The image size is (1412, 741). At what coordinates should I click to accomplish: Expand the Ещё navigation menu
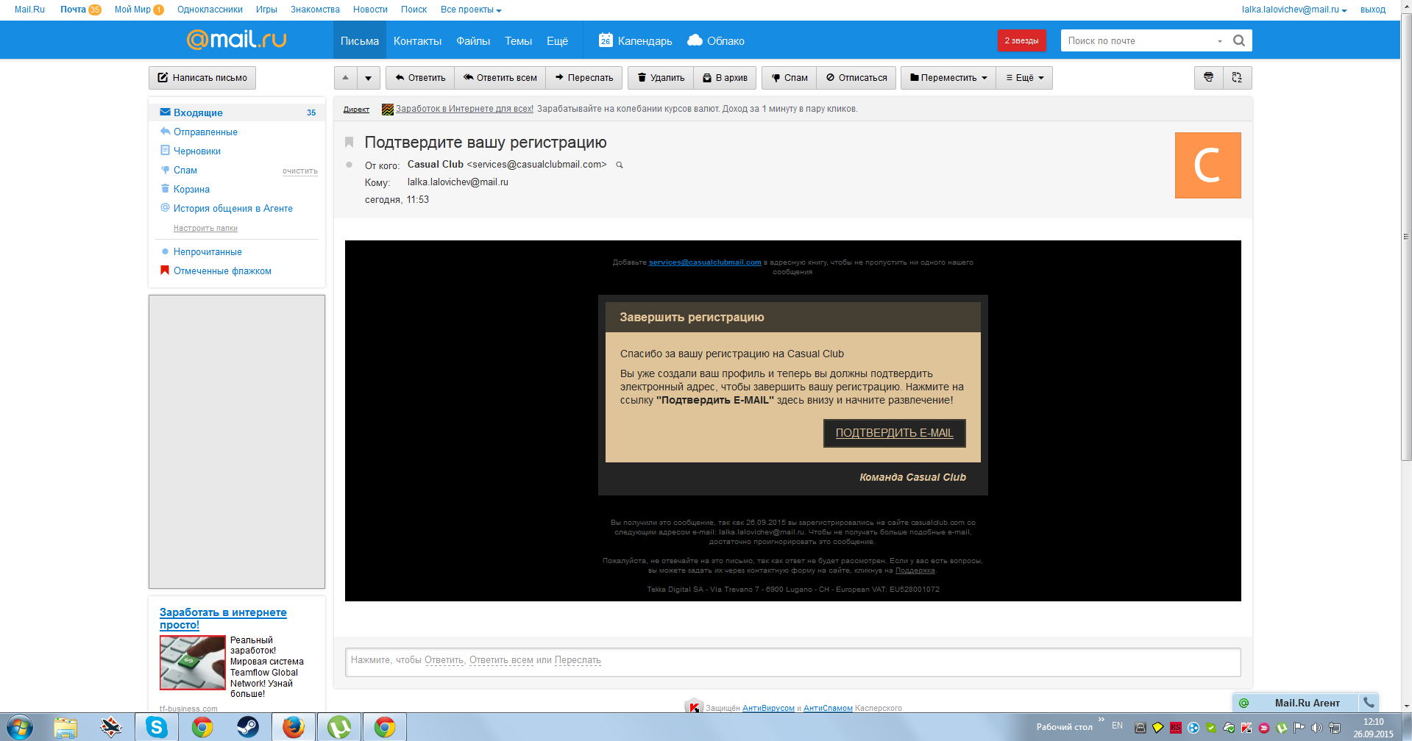(557, 41)
